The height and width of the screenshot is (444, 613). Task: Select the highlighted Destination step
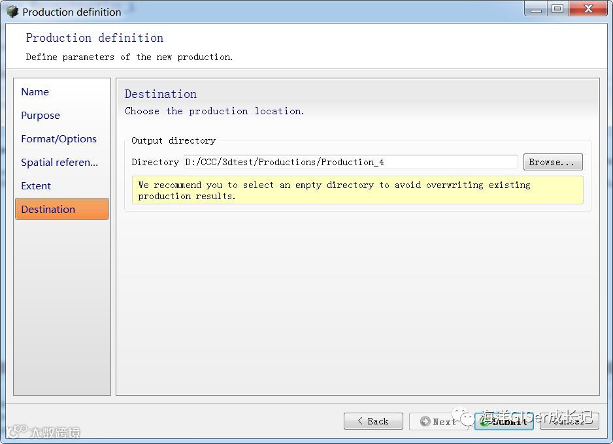(x=62, y=209)
